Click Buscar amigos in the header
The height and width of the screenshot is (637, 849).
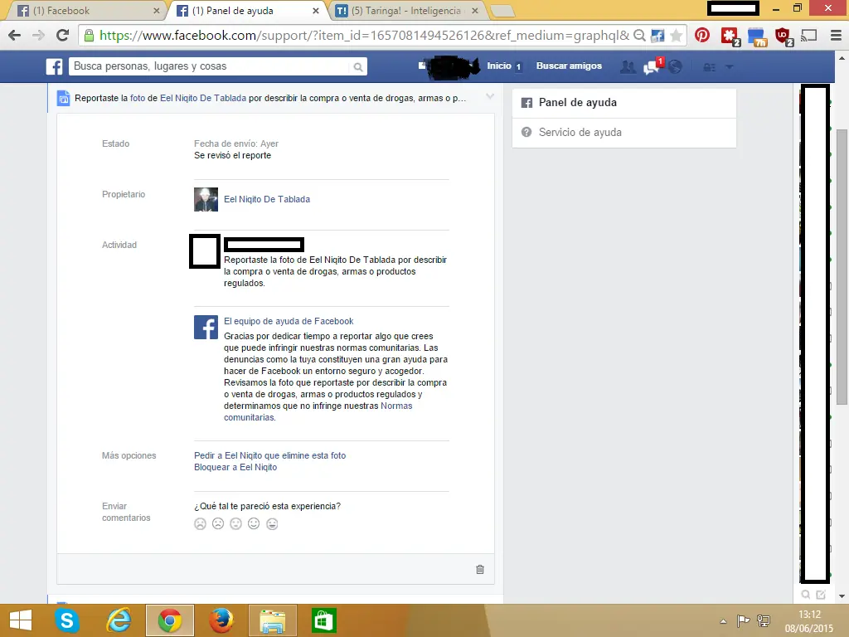(x=569, y=66)
